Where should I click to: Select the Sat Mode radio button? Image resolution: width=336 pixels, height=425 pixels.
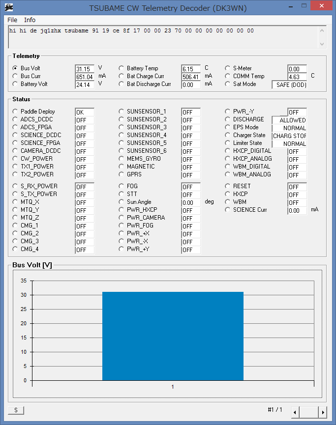(x=227, y=84)
